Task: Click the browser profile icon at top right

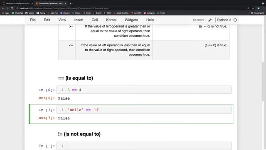Action: (263, 3)
